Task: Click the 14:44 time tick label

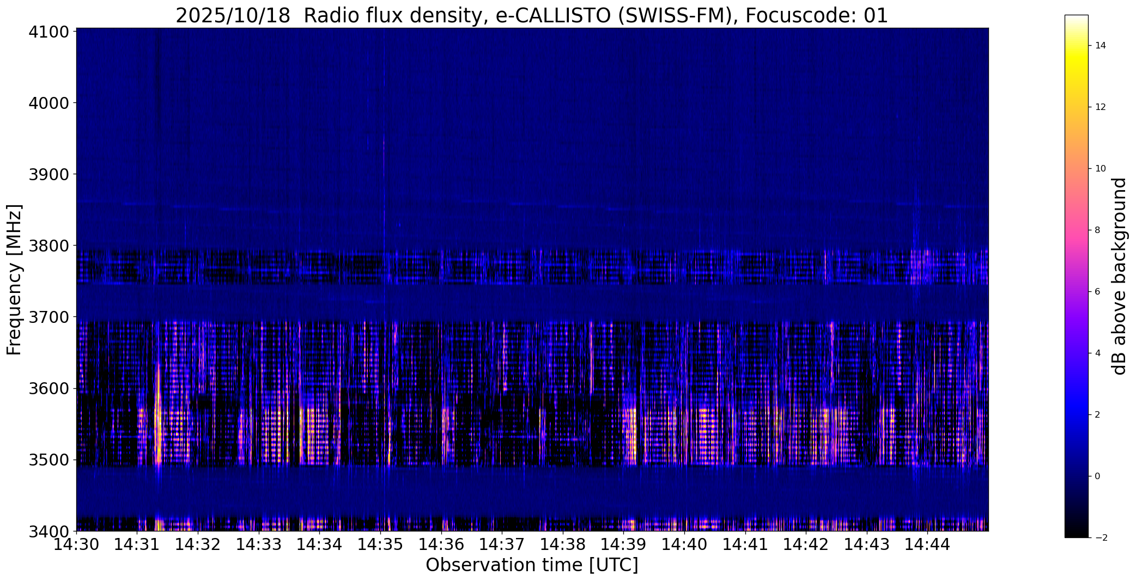Action: point(928,544)
